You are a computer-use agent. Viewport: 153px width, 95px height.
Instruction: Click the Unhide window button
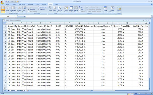pos(82,12)
